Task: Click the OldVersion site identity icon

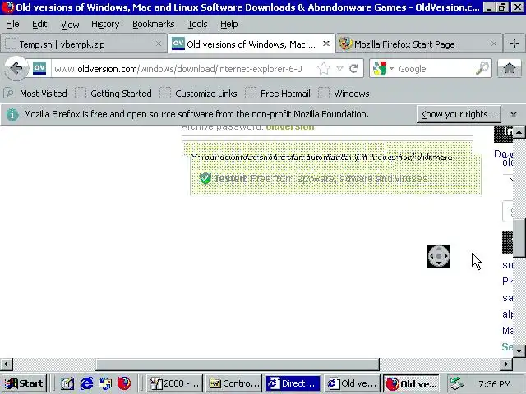Action: (x=39, y=68)
